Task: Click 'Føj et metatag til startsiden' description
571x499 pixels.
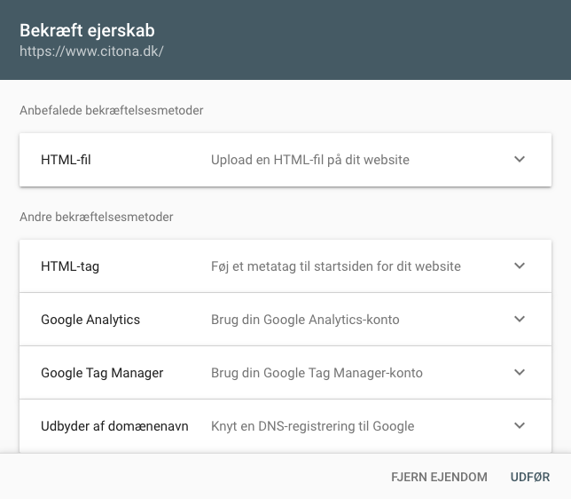Action: click(336, 266)
